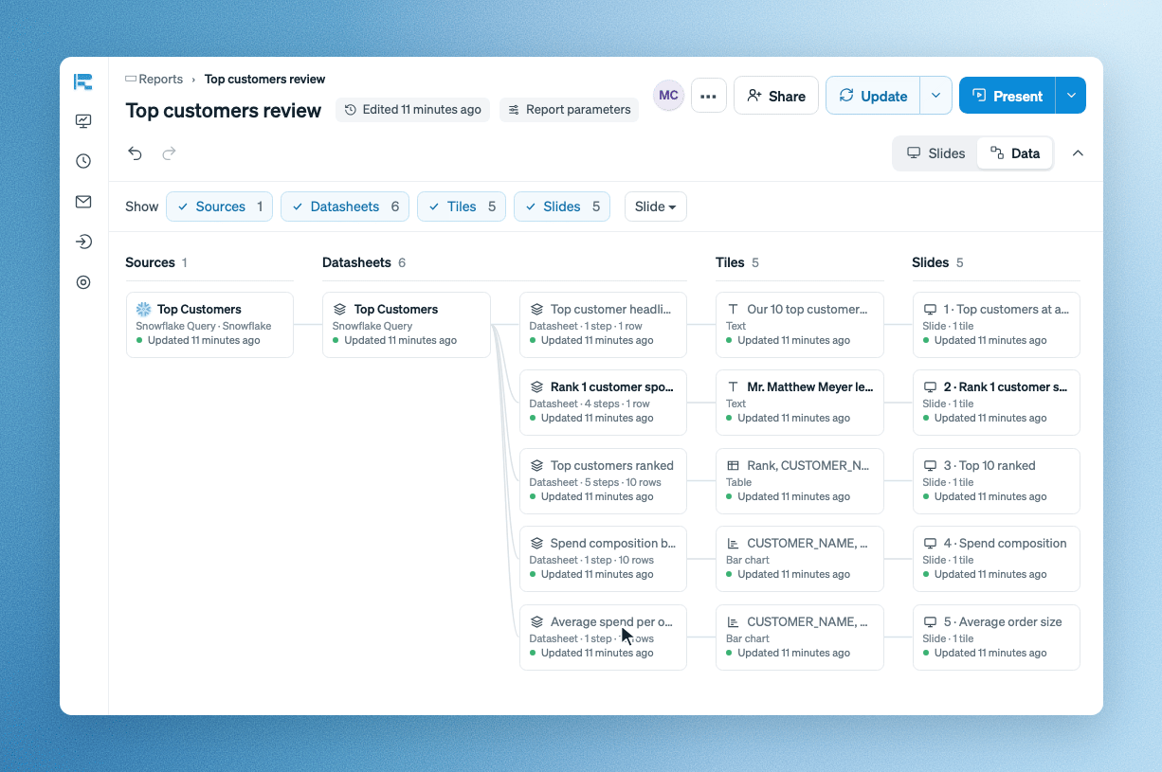Select the Spend composition datasheet card
The image size is (1162, 772).
[x=603, y=559]
